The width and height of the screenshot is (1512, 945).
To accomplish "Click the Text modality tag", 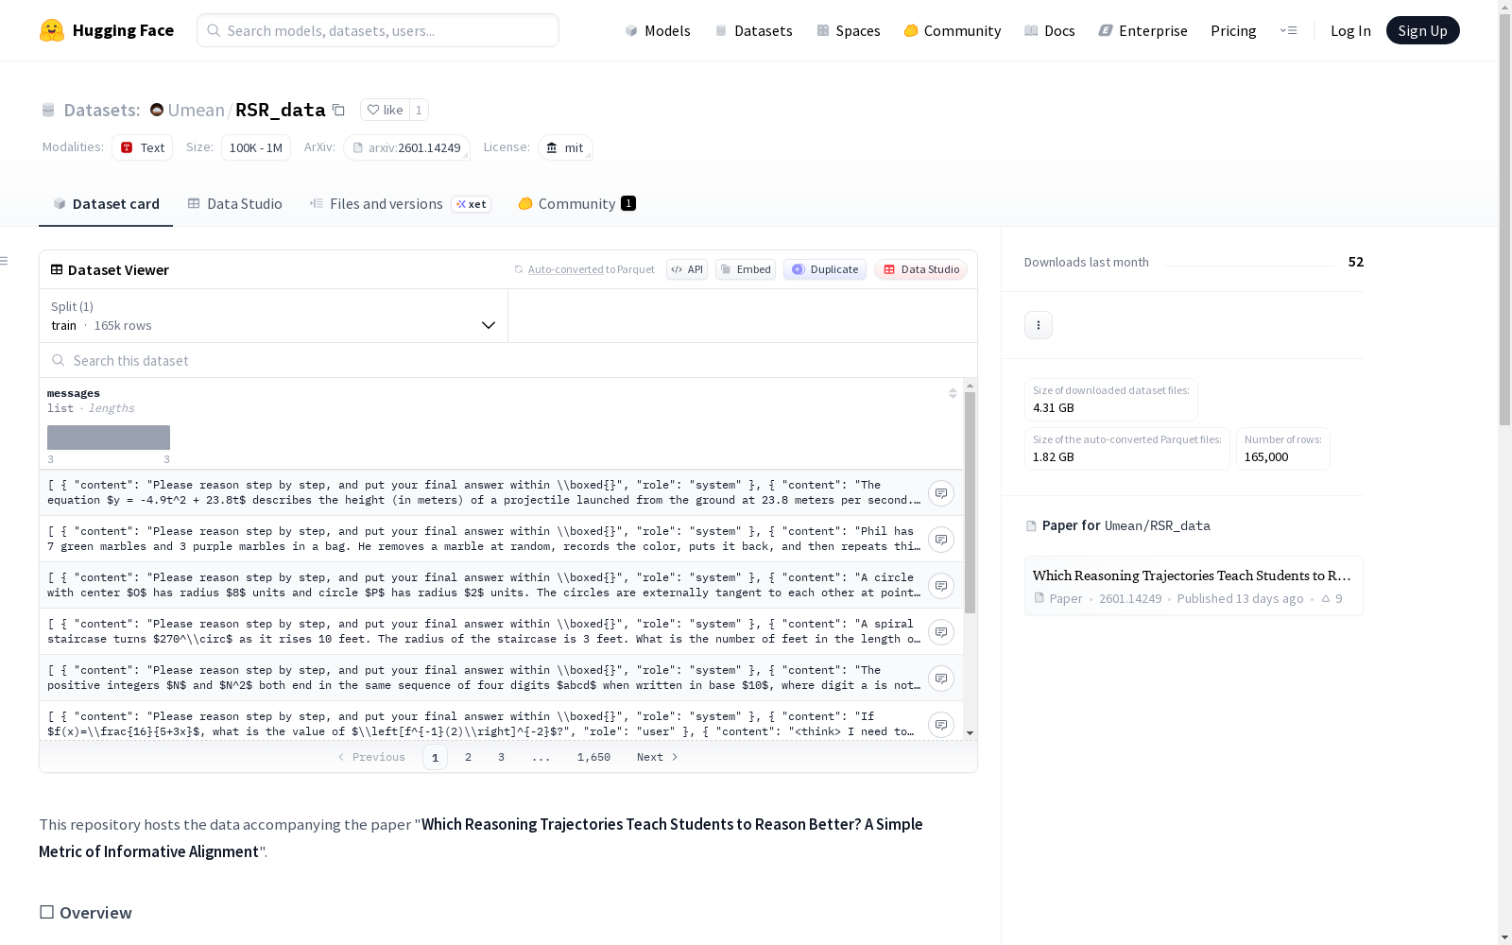I will click(143, 147).
